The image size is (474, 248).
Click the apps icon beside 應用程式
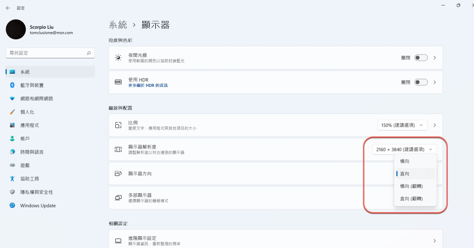(x=12, y=125)
